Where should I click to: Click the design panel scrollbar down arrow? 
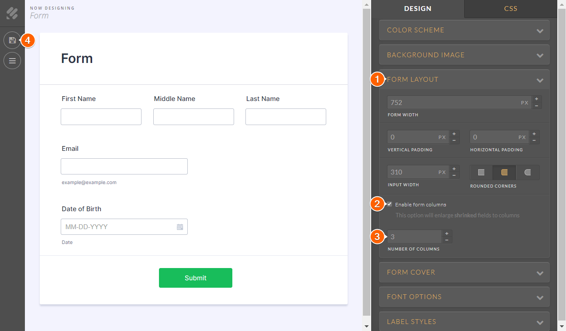click(562, 327)
